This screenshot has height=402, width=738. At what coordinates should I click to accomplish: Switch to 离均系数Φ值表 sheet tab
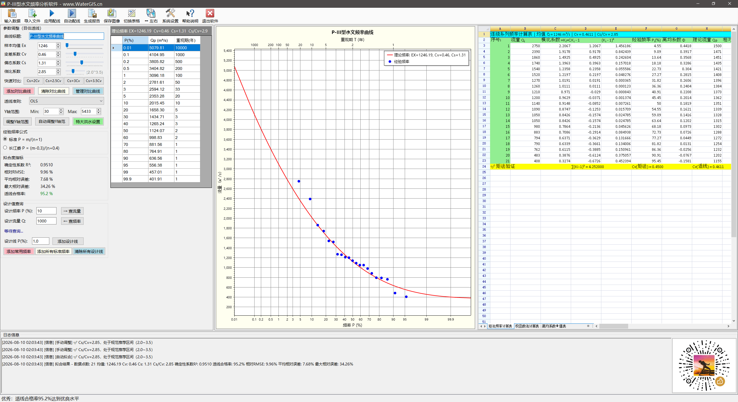coord(554,326)
